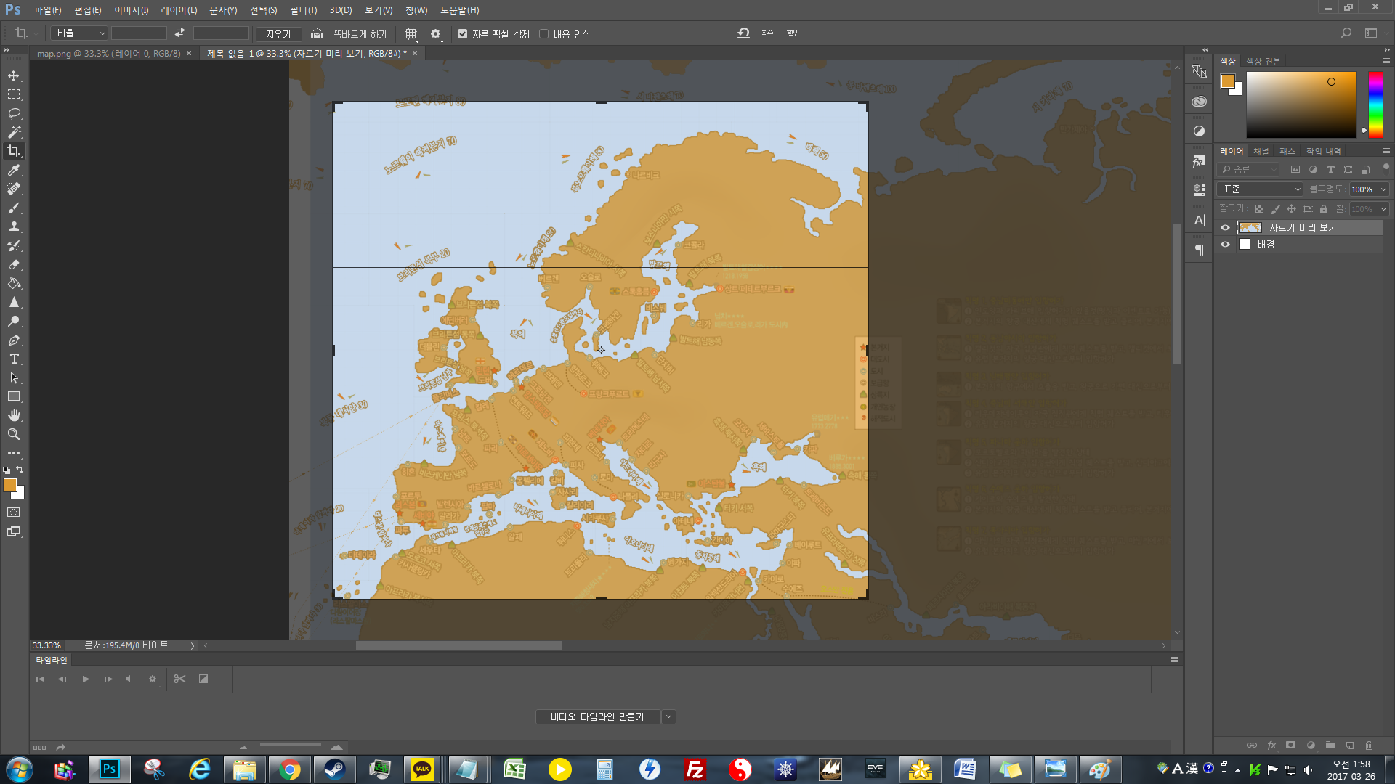Click the 지우기 clear button
The image size is (1395, 784).
[278, 34]
